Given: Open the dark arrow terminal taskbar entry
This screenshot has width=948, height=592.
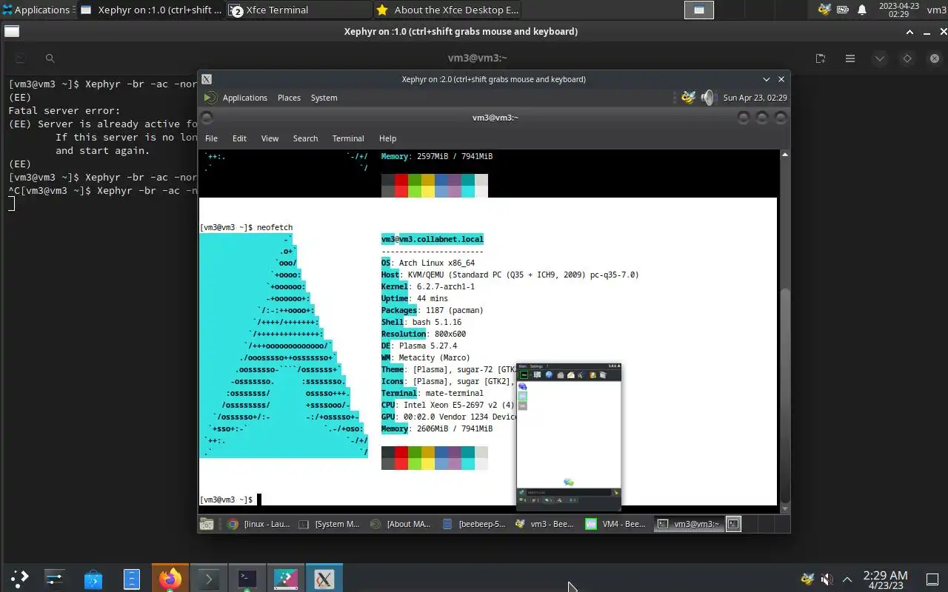Looking at the screenshot, I should [x=209, y=578].
